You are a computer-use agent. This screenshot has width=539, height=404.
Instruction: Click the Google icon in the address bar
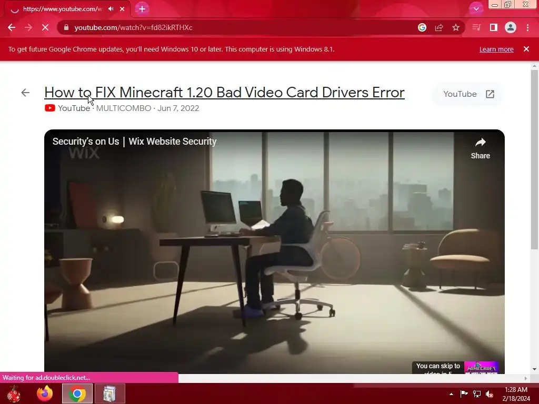(422, 27)
